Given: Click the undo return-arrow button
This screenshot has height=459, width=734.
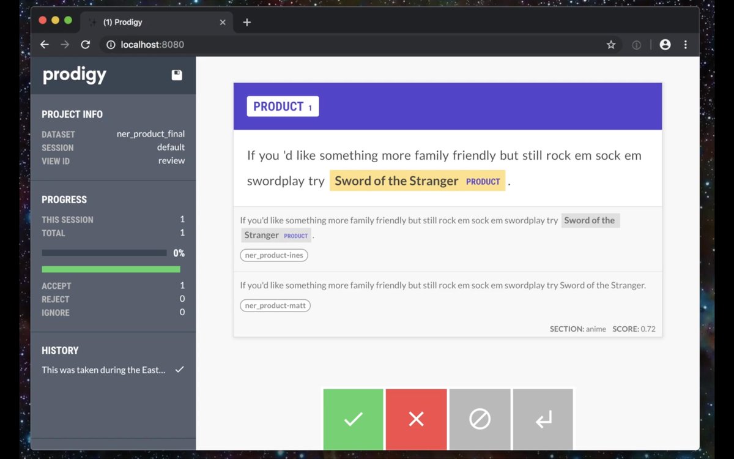Looking at the screenshot, I should (x=543, y=419).
